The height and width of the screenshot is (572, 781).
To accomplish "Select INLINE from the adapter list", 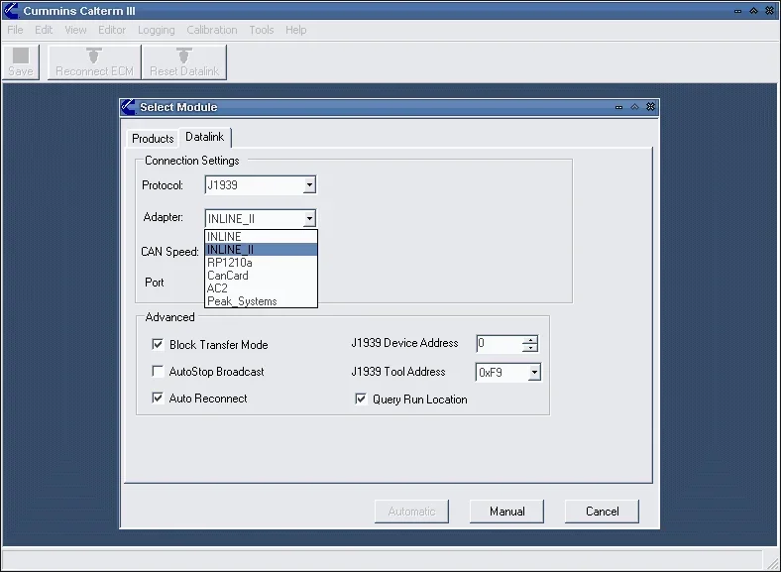I will 261,237.
